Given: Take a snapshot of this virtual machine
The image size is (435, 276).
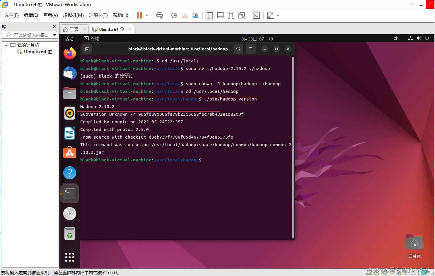Looking at the screenshot, I should click(x=174, y=15).
